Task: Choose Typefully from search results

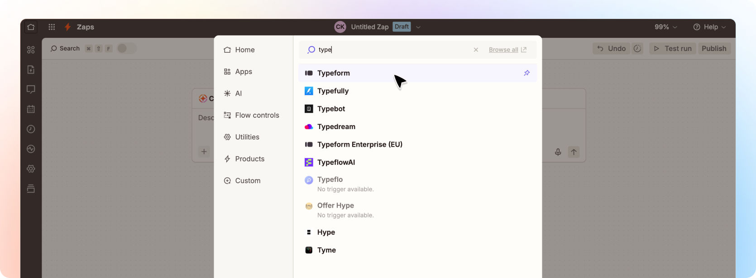Action: pos(417,91)
